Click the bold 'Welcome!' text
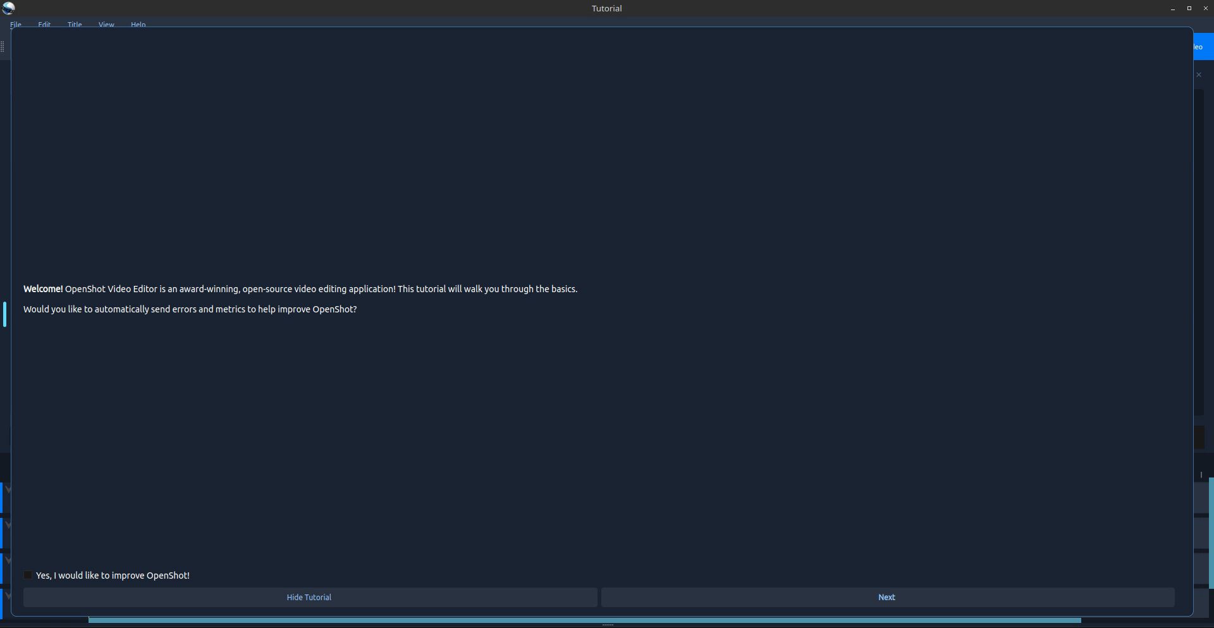The image size is (1214, 628). (x=43, y=289)
